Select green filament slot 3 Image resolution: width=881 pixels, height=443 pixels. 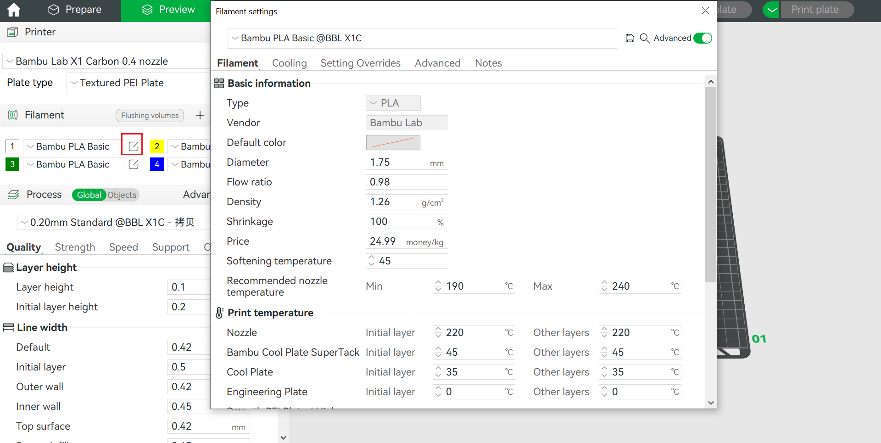[x=12, y=164]
